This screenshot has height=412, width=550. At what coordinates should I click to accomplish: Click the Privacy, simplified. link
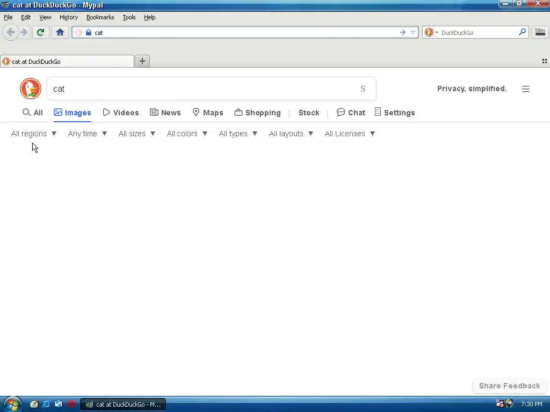coord(472,89)
